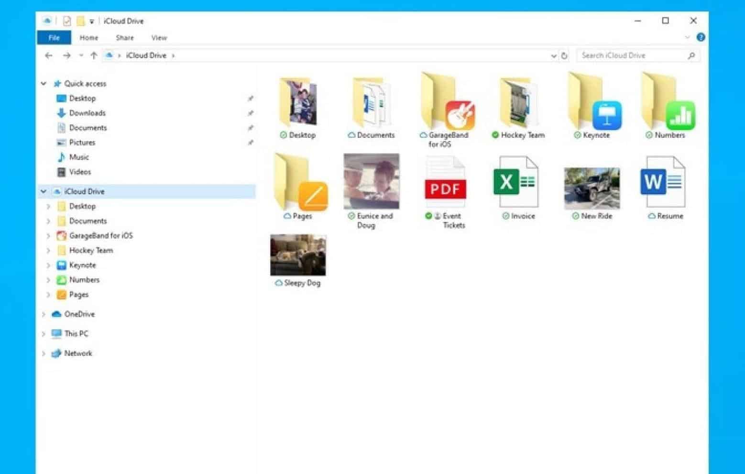
Task: Click the breadcrumb arrow after iCloud Drive
Action: click(x=173, y=56)
